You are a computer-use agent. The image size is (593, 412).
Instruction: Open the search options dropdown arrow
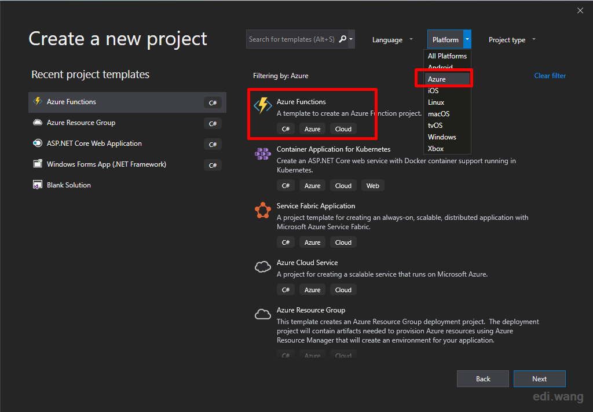[x=351, y=39]
